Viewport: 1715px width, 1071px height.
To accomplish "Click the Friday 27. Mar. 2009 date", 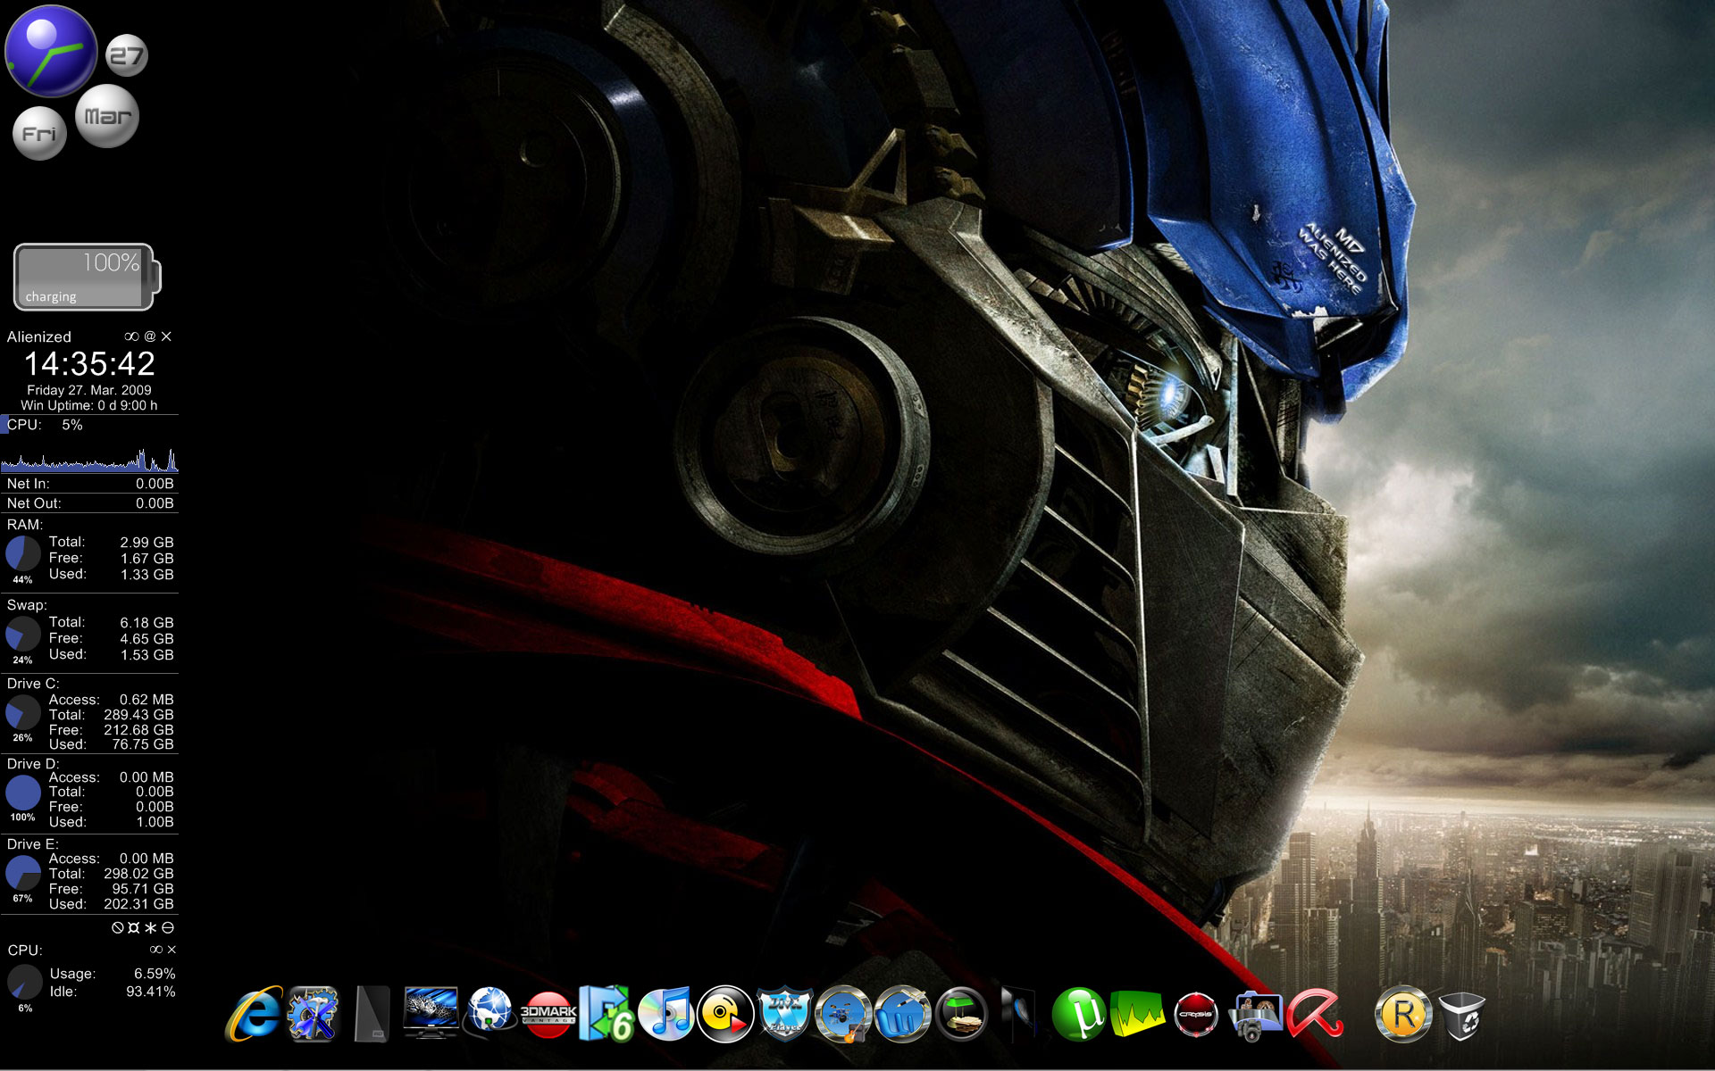I will 89,390.
